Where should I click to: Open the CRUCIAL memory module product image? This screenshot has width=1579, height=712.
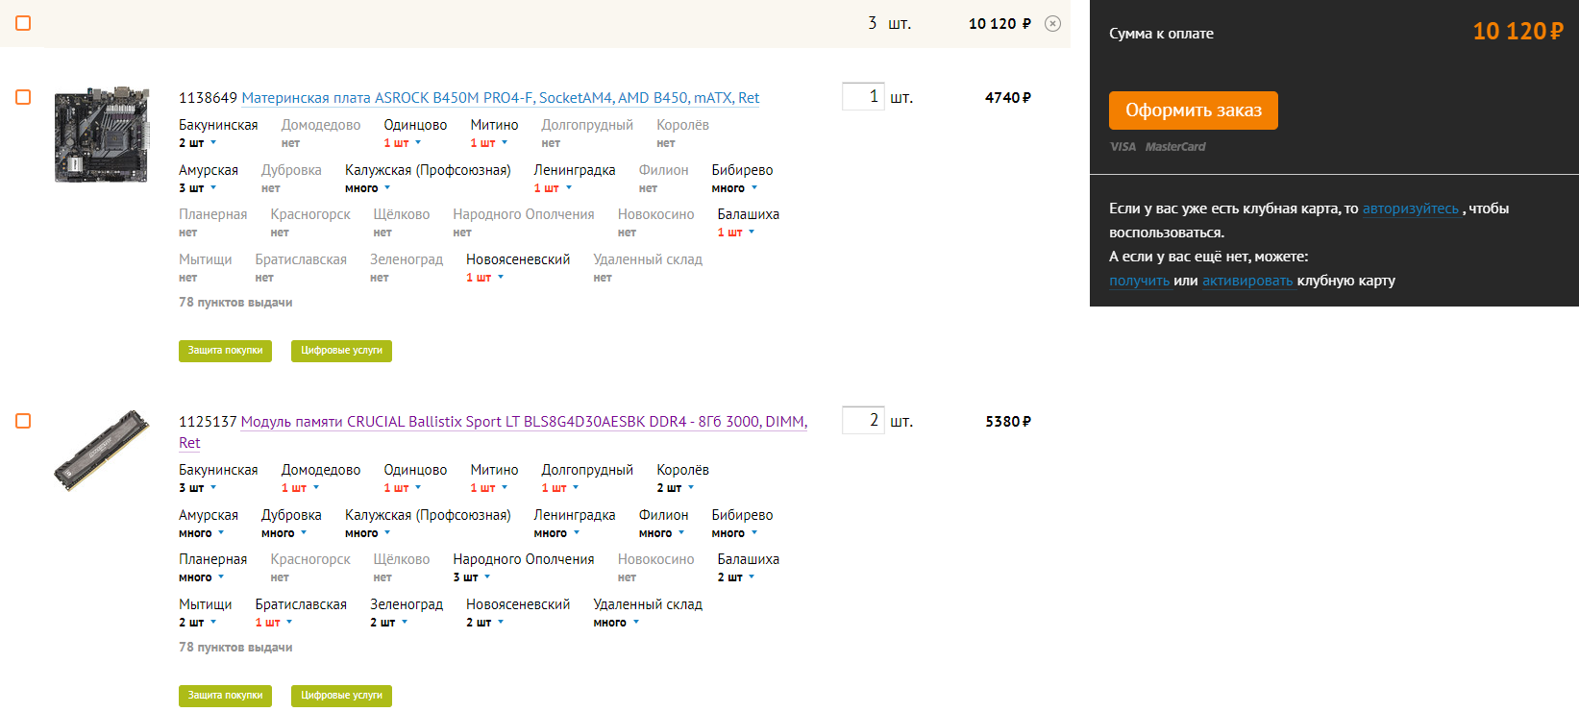pos(102,451)
